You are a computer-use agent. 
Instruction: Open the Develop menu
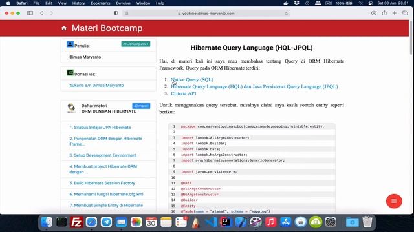point(124,3)
